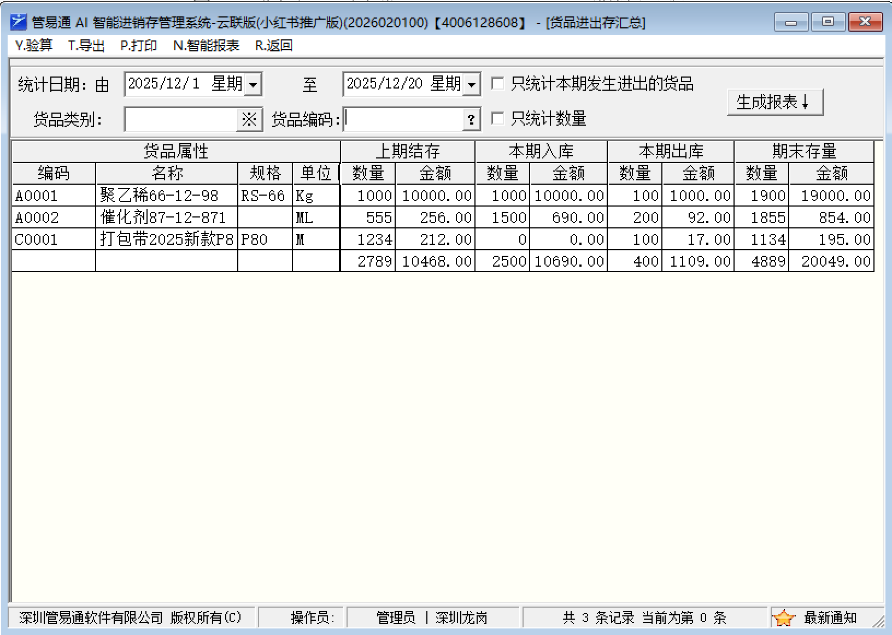Click the ? lookup icon for 货品编码
The height and width of the screenshot is (635, 892).
(471, 120)
